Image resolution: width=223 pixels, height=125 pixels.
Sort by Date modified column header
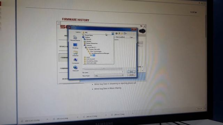120,37
